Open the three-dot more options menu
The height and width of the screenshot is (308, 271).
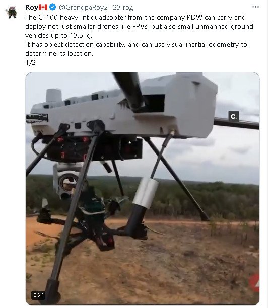pyautogui.click(x=255, y=7)
